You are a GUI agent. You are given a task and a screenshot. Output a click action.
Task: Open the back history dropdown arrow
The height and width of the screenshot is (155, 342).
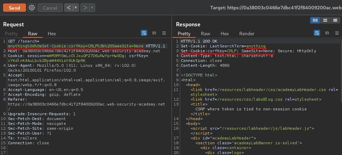click(x=76, y=8)
